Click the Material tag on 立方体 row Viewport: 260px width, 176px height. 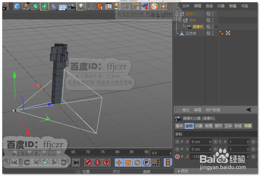[228, 33]
